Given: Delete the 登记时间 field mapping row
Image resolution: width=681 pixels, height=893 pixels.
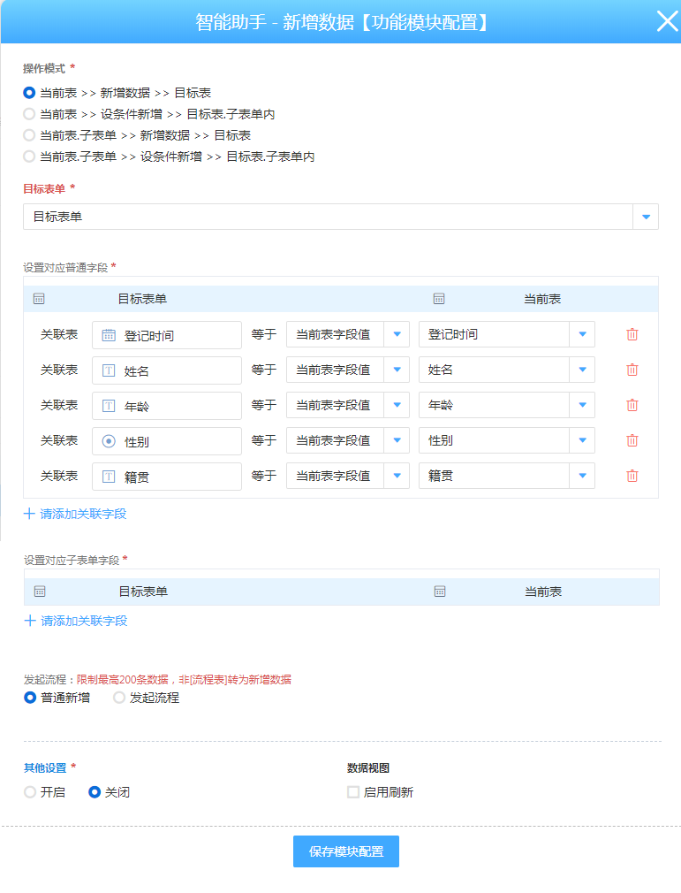Looking at the screenshot, I should [x=632, y=334].
